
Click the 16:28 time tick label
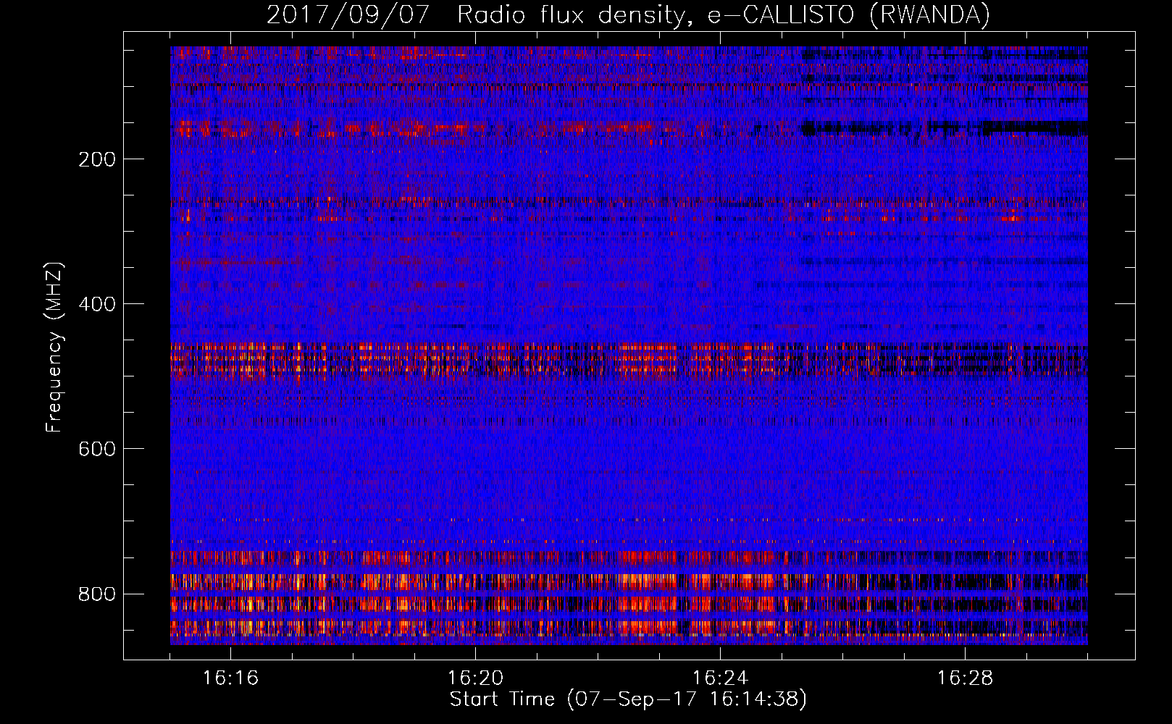click(x=965, y=678)
